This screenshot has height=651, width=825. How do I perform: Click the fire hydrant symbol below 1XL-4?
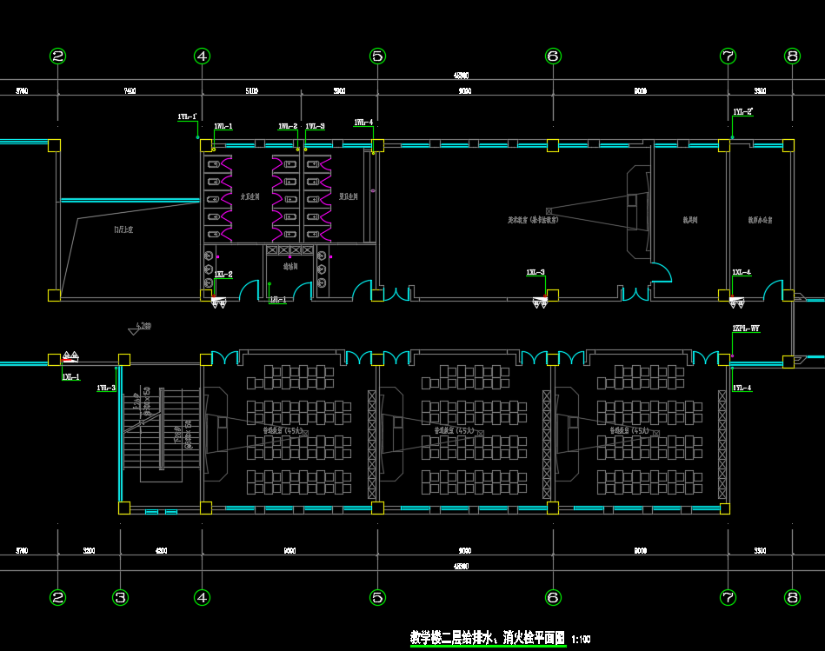(x=736, y=302)
